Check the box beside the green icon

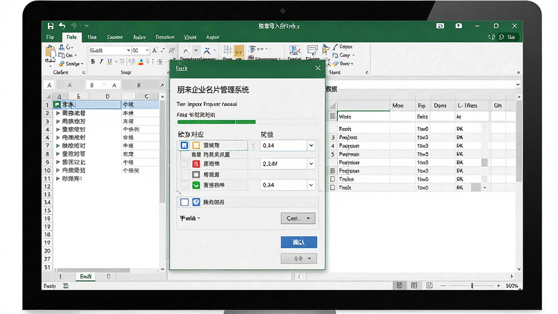pyautogui.click(x=184, y=185)
